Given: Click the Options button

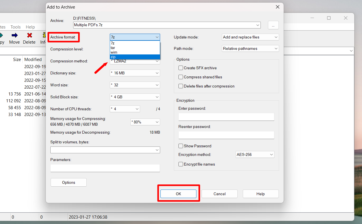Looking at the screenshot, I should (69, 182).
